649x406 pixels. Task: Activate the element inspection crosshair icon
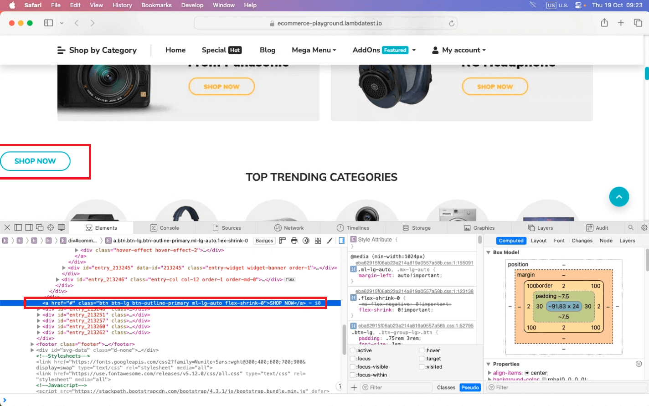(50, 227)
